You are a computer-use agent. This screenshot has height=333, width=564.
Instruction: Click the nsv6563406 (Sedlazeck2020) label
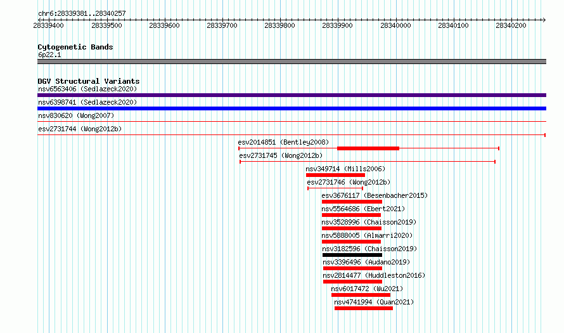click(87, 89)
